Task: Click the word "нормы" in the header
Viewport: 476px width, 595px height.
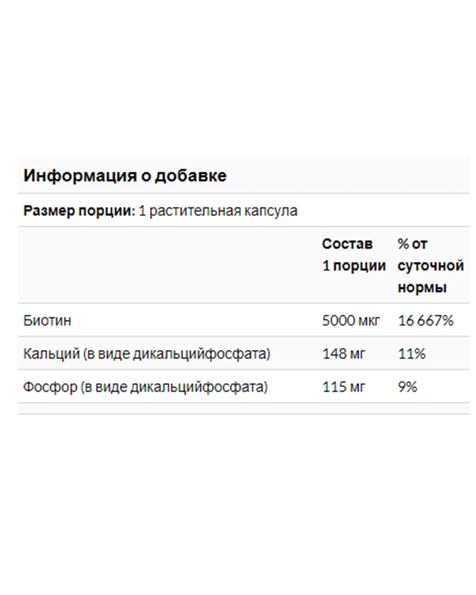Action: [422, 288]
